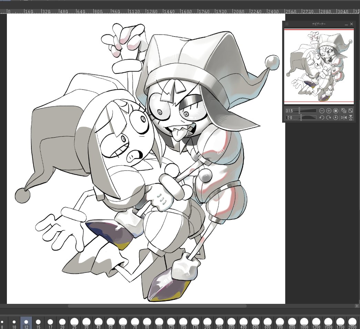This screenshot has width=360, height=329.
Task: Select brush size 150 preset
Action: coord(183,323)
